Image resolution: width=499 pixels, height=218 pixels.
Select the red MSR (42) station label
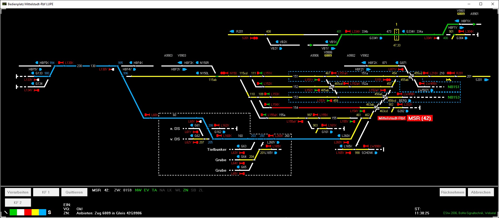tap(420, 118)
